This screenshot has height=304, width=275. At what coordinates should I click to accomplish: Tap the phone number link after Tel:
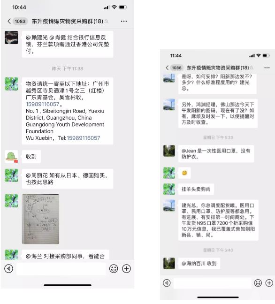pos(84,138)
